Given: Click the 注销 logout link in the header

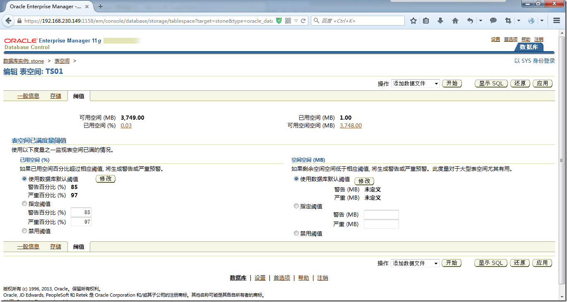Looking at the screenshot, I should pos(539,39).
